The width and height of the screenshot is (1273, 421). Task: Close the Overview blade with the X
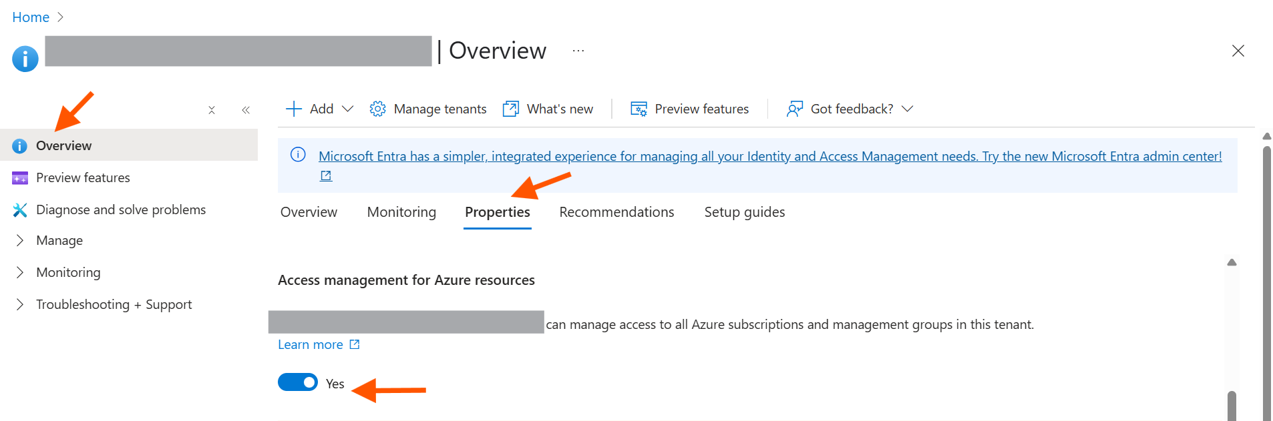pyautogui.click(x=1238, y=51)
